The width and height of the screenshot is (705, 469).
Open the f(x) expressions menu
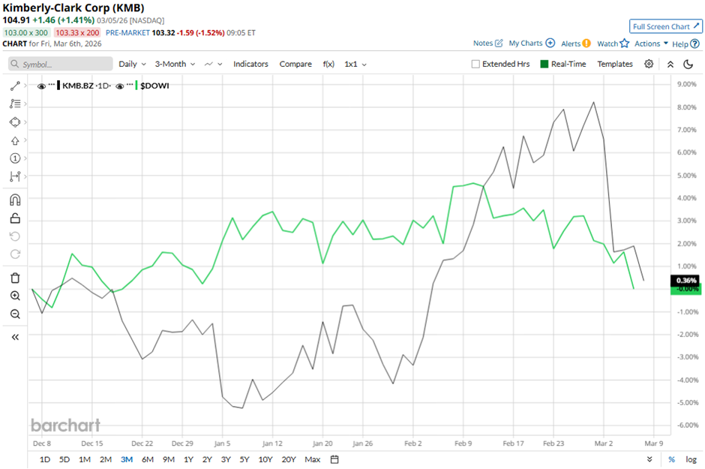point(328,64)
